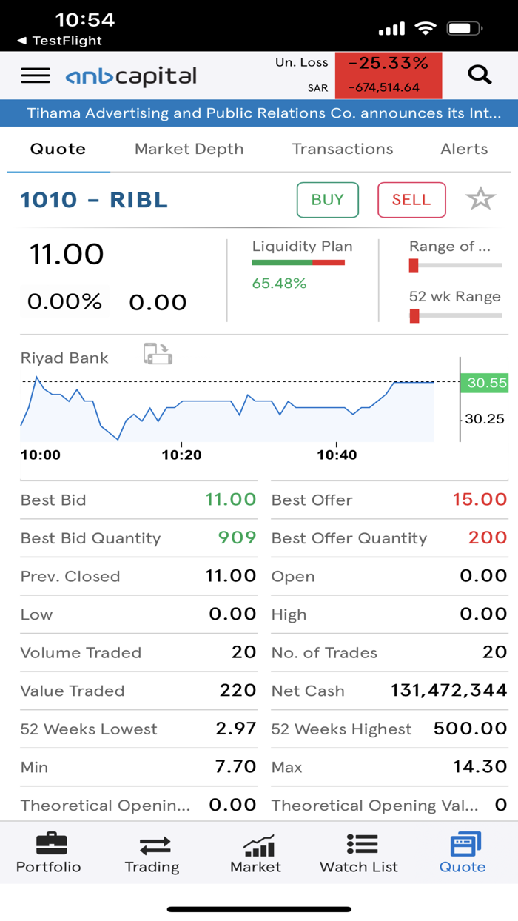The width and height of the screenshot is (518, 921).
Task: Go to Trading using the arrows icon
Action: [152, 851]
